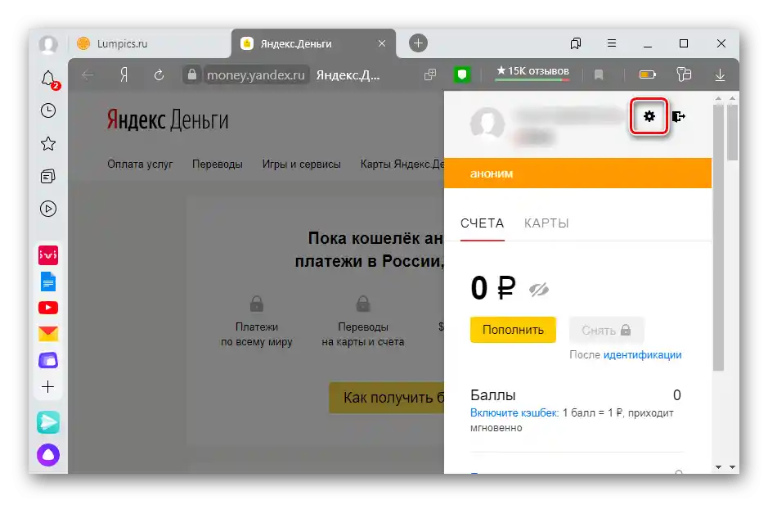
Task: Switch to the КАРТЫ tab
Action: click(546, 223)
